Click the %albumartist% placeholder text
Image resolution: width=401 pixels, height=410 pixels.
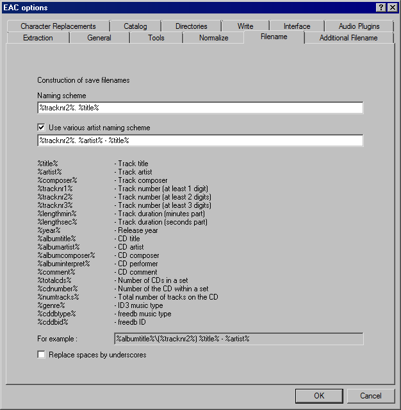click(58, 247)
